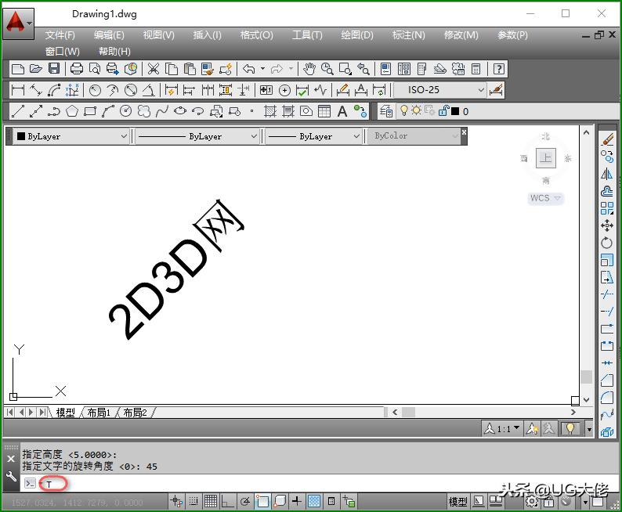Open the 标注(N) menu

coord(408,35)
